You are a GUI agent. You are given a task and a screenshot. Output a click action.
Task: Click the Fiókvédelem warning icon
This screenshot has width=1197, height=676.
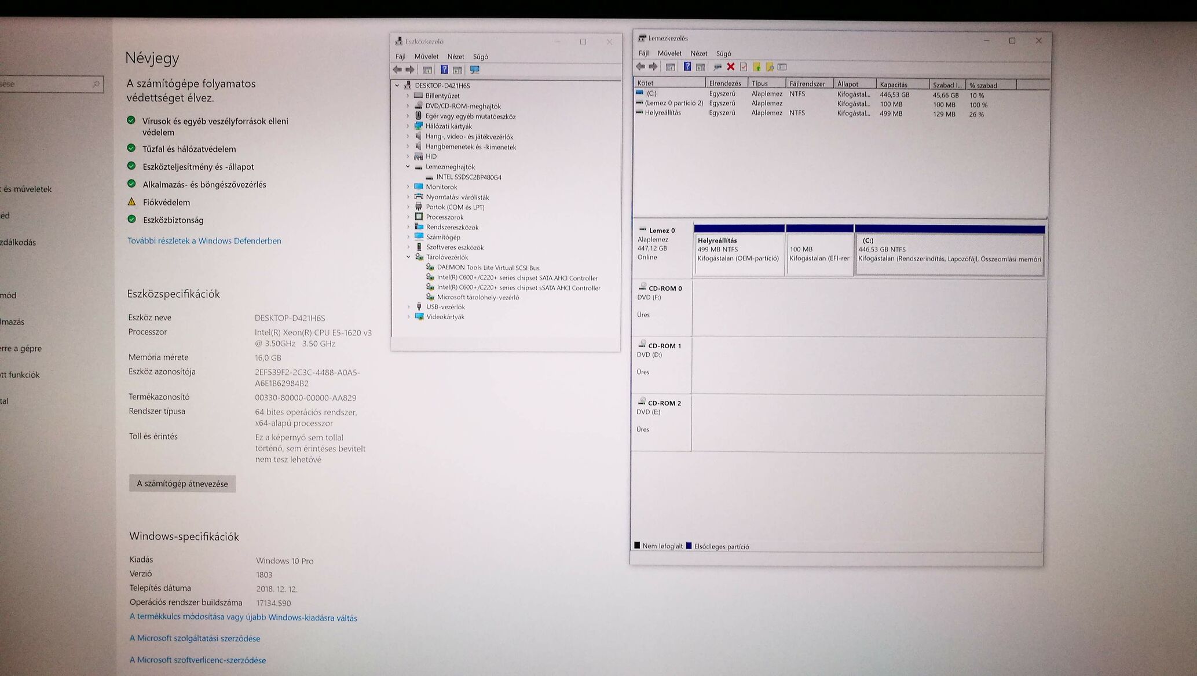(131, 202)
